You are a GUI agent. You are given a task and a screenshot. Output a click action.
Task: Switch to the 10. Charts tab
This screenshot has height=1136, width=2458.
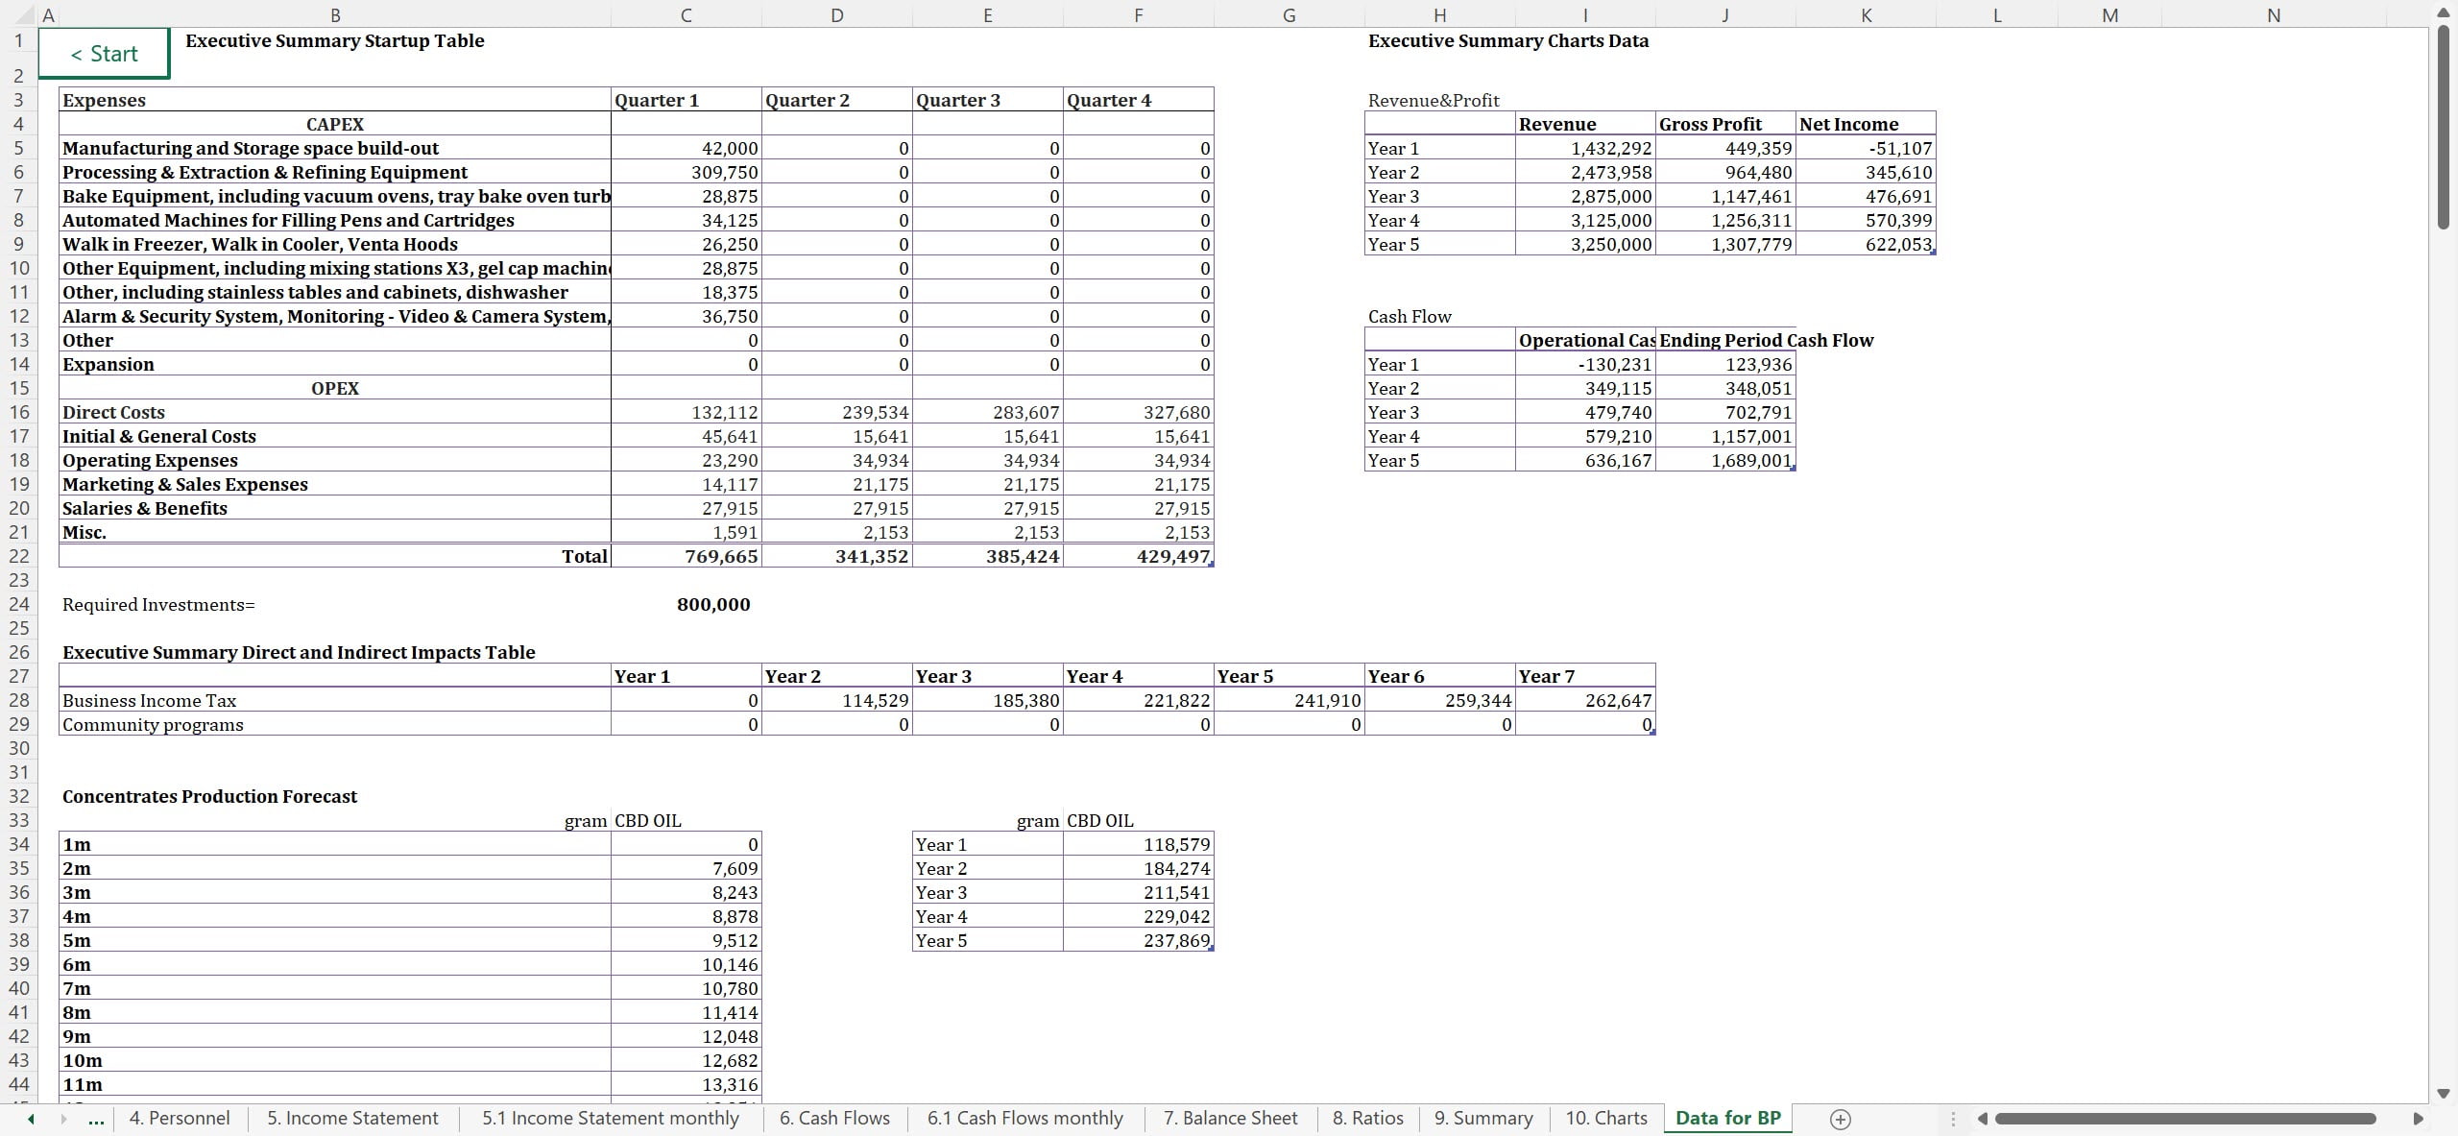(x=1605, y=1118)
